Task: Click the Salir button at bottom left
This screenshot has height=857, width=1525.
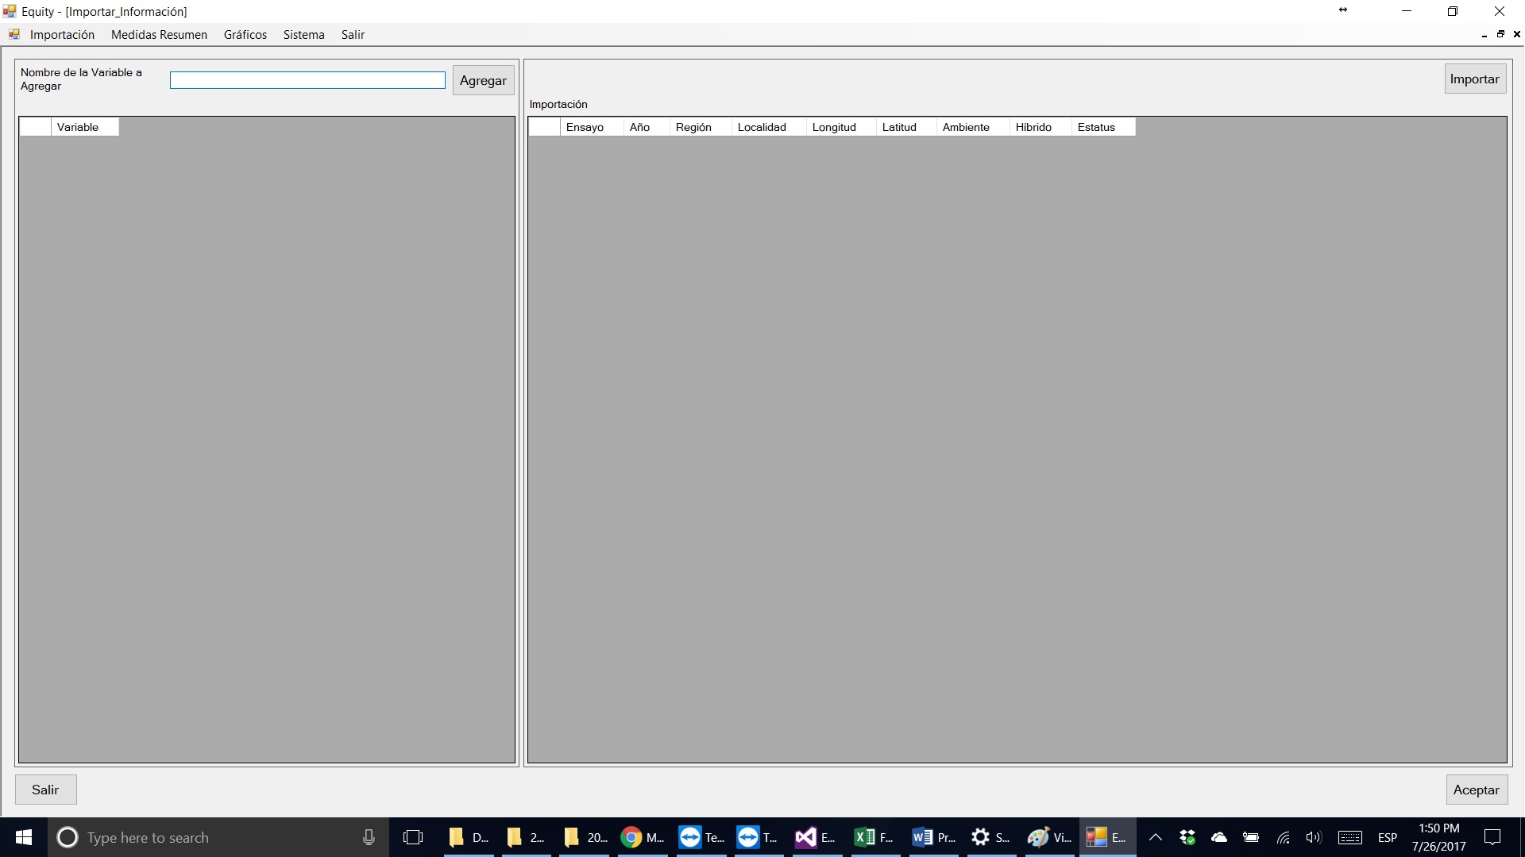Action: point(45,790)
